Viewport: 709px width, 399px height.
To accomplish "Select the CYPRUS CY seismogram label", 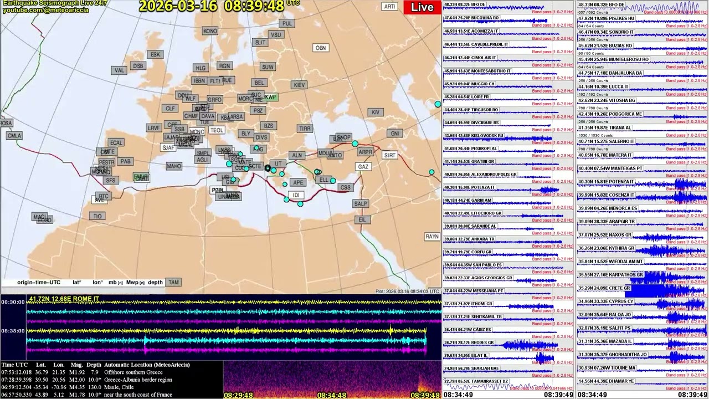I will (x=605, y=301).
